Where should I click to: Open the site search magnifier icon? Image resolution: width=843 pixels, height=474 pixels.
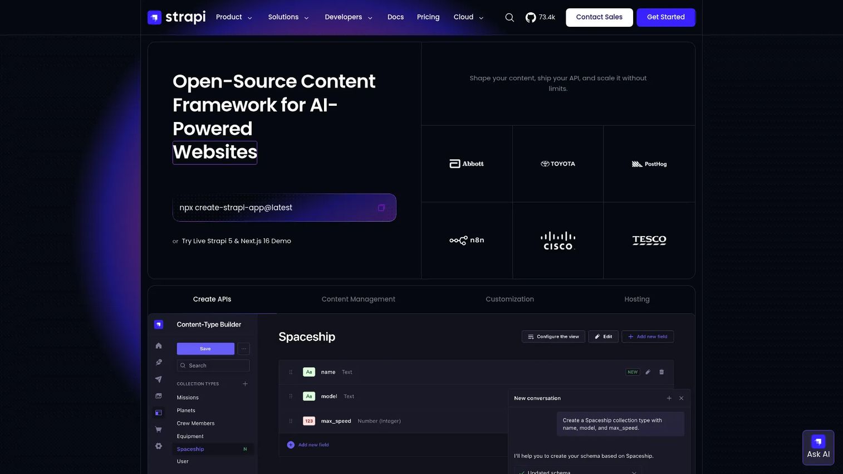point(509,17)
